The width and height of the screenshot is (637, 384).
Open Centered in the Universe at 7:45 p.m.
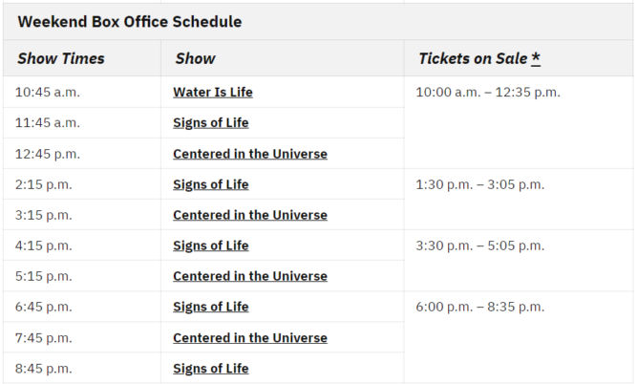(250, 338)
